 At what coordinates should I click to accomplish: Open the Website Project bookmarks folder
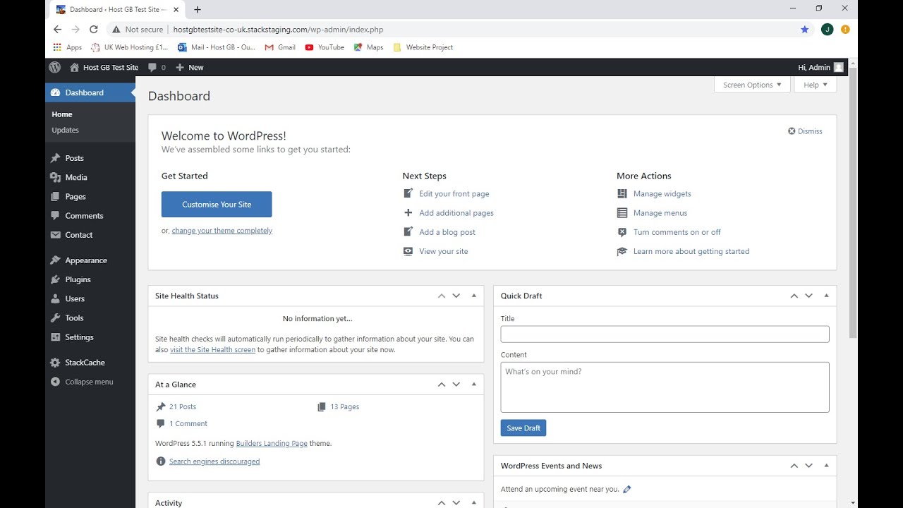tap(423, 47)
